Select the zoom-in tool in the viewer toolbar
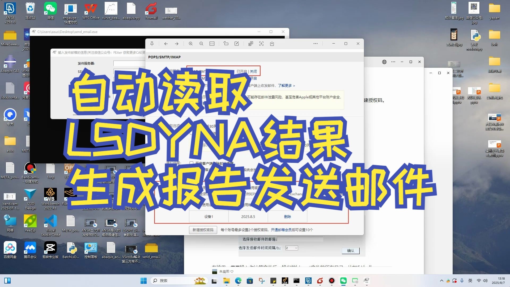The image size is (510, 287). pos(191,44)
